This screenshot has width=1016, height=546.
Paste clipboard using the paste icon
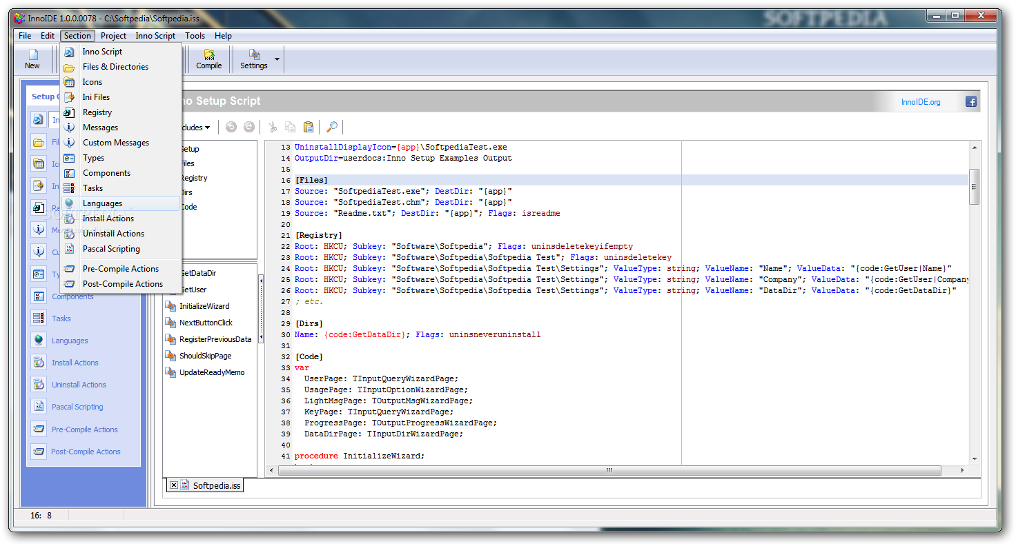[x=309, y=127]
